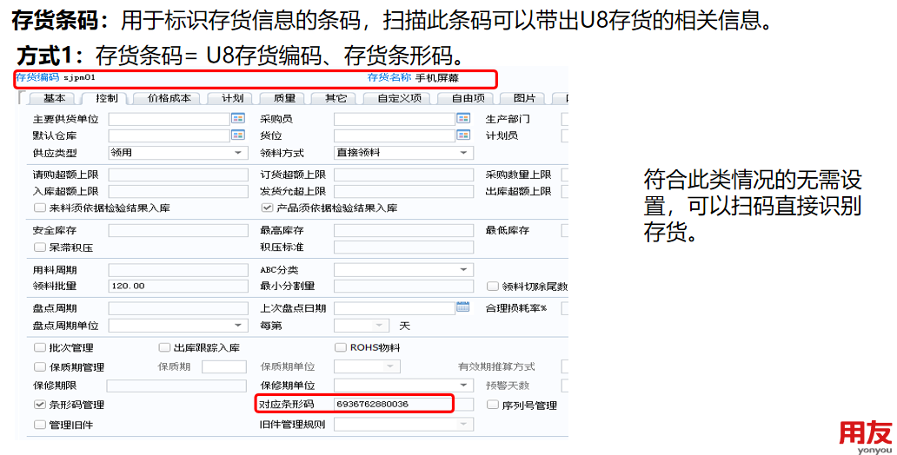The height and width of the screenshot is (455, 897).
Task: Uncheck 条形码管理 checkbox
Action: [39, 405]
